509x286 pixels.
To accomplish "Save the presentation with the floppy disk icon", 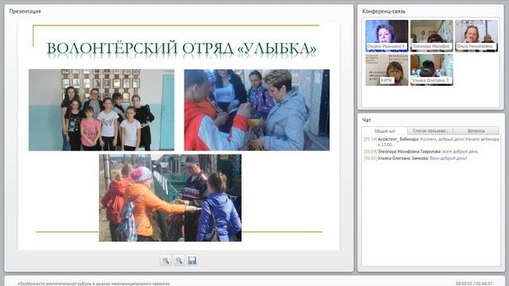I will click(x=192, y=261).
